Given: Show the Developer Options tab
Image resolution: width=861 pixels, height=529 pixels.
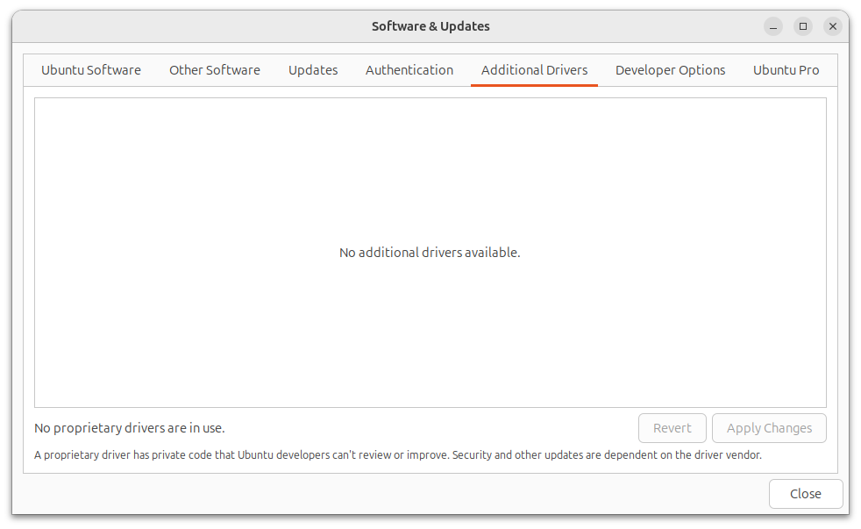Looking at the screenshot, I should coord(670,70).
